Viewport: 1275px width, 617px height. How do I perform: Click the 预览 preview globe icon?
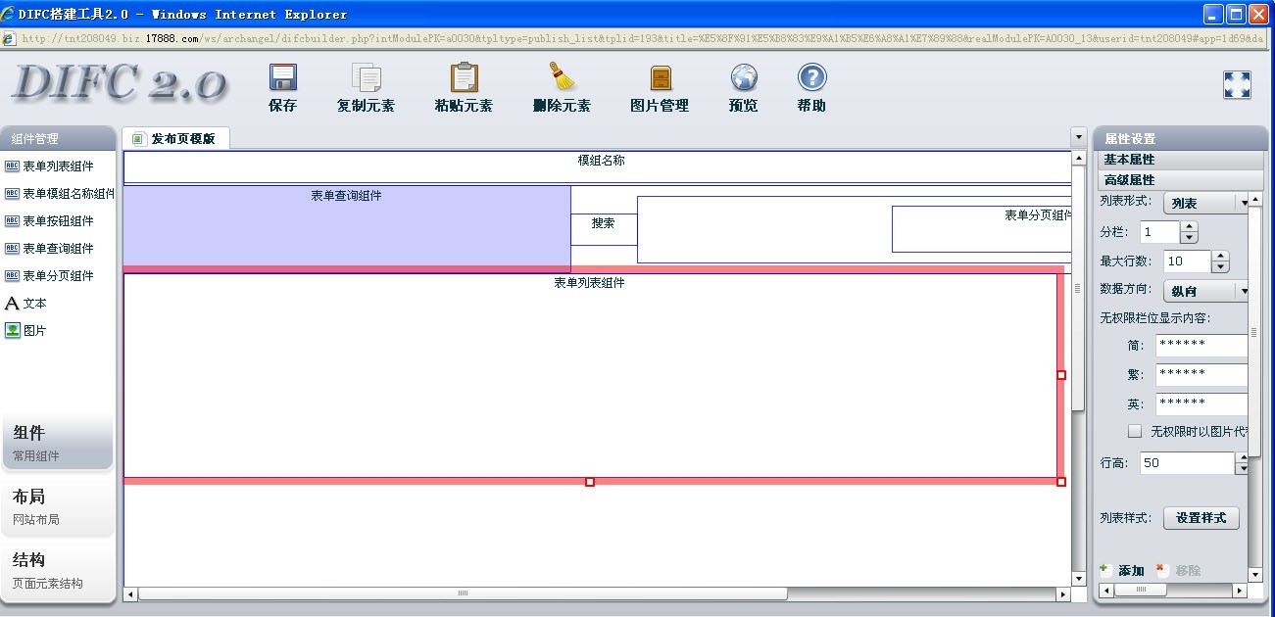[744, 78]
